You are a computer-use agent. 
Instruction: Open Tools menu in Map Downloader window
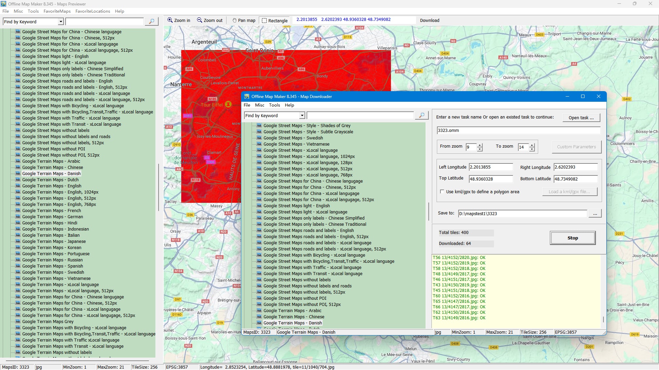[274, 105]
